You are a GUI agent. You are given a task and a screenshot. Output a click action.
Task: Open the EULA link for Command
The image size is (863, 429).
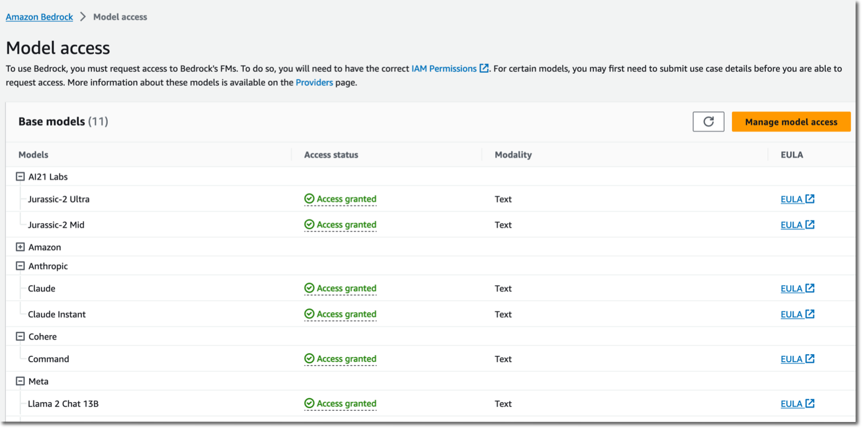pos(791,359)
